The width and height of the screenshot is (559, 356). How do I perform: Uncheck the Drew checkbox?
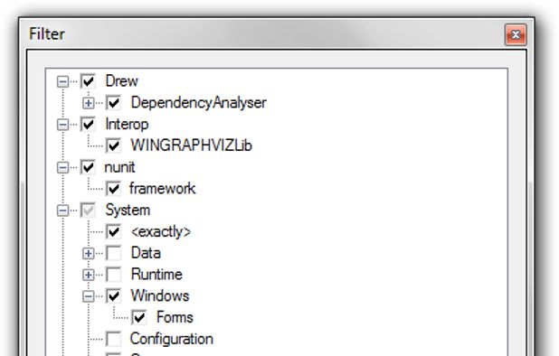tap(88, 81)
